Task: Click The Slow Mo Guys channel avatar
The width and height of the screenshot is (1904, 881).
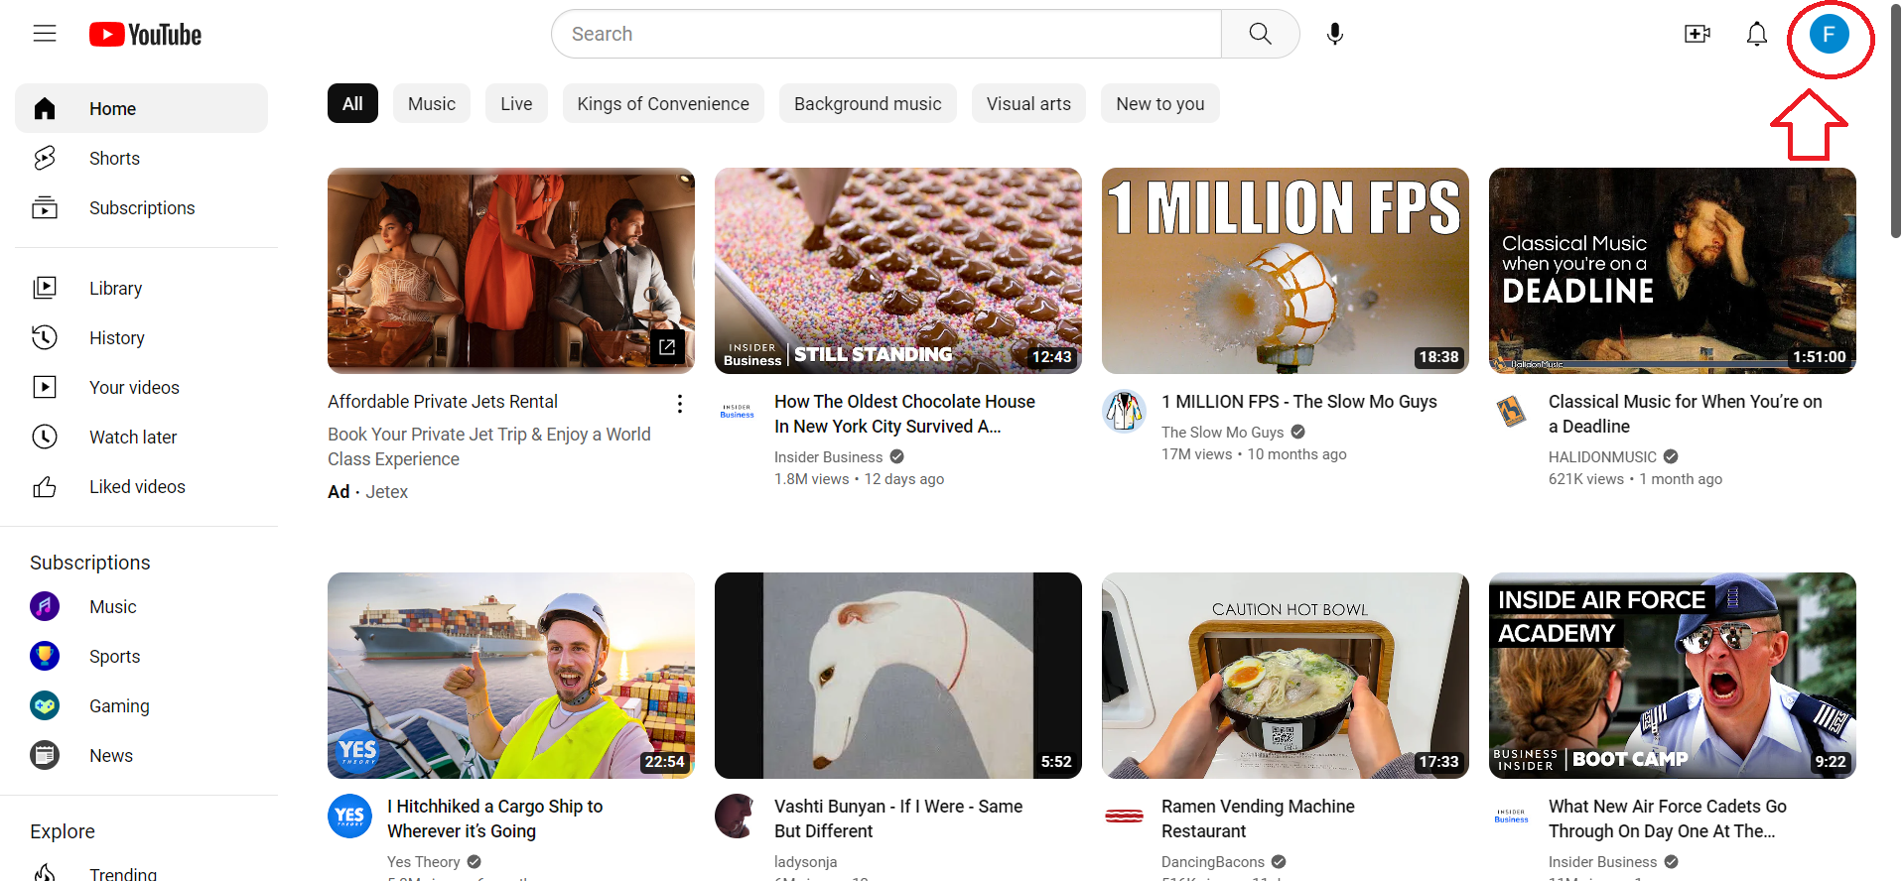Action: point(1124,411)
